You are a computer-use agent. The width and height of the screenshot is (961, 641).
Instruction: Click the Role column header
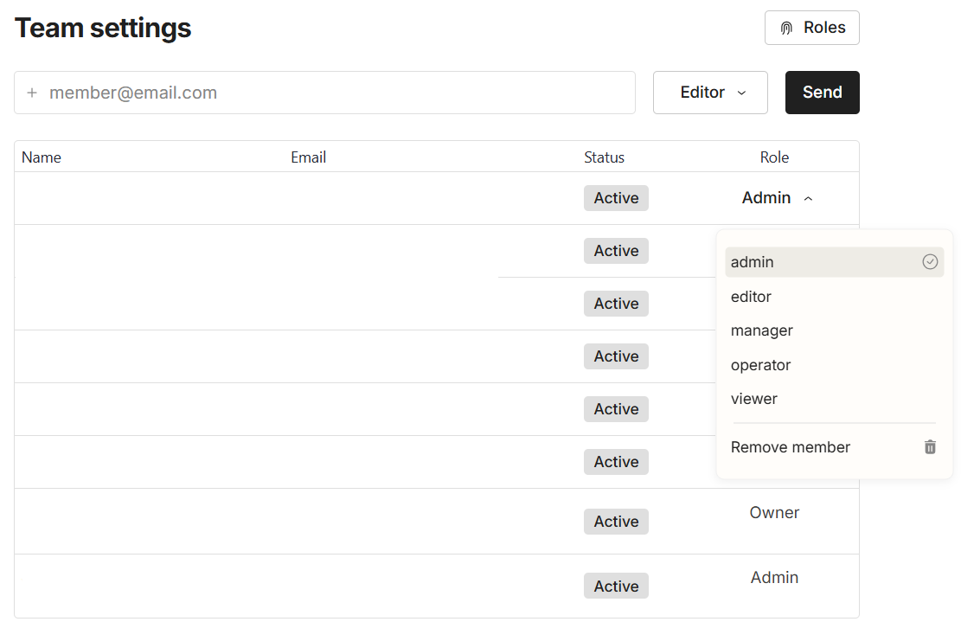tap(774, 157)
